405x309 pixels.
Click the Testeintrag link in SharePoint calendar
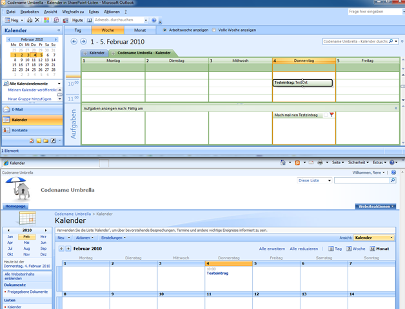coord(217,273)
